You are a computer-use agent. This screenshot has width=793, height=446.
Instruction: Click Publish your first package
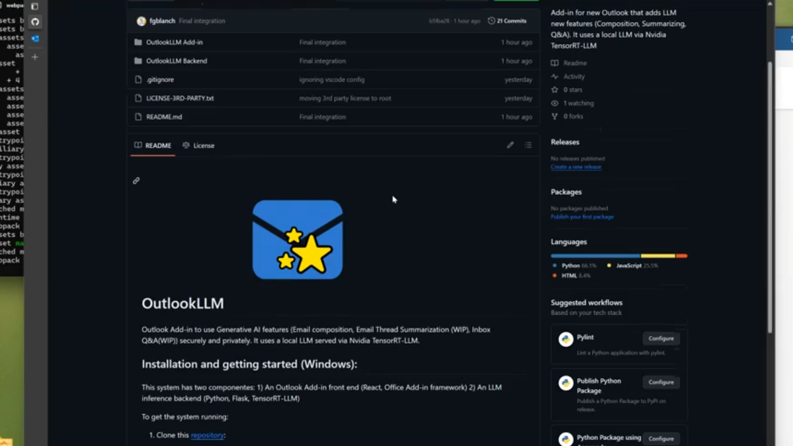pos(582,216)
